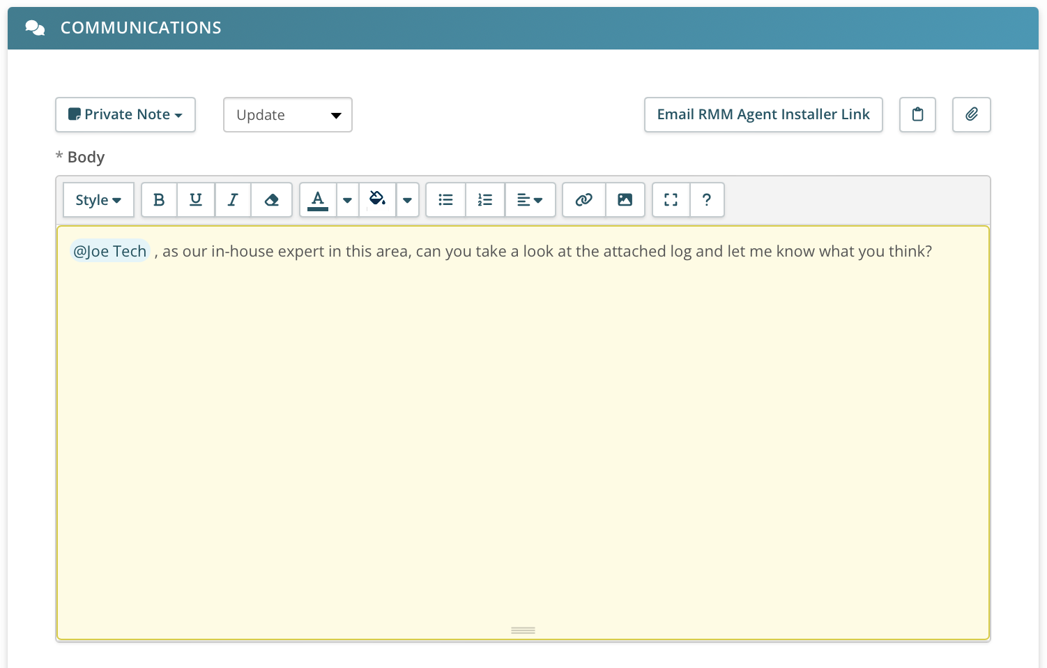Toggle italic formatting
This screenshot has width=1047, height=668.
233,200
